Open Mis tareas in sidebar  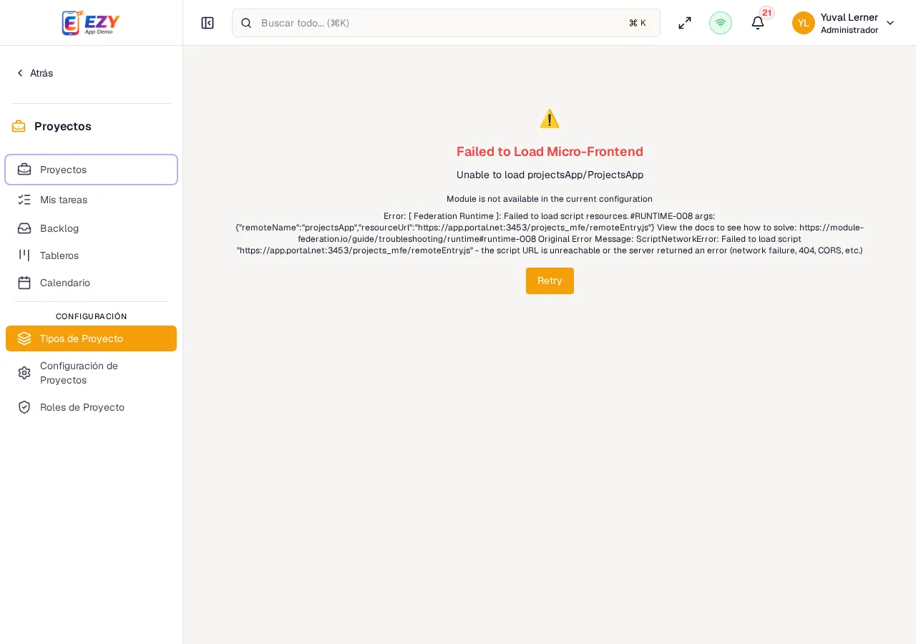[x=91, y=200]
